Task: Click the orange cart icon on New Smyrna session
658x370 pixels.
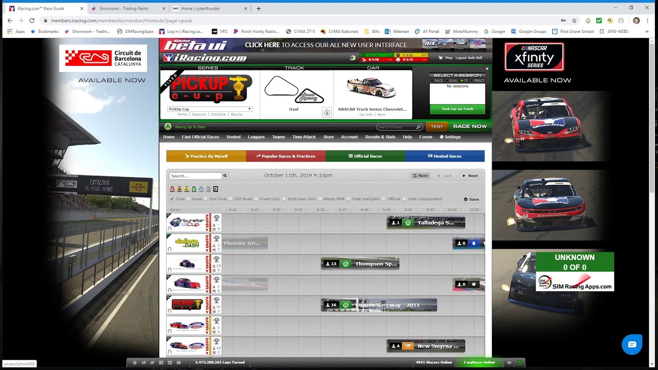Action: (x=408, y=346)
